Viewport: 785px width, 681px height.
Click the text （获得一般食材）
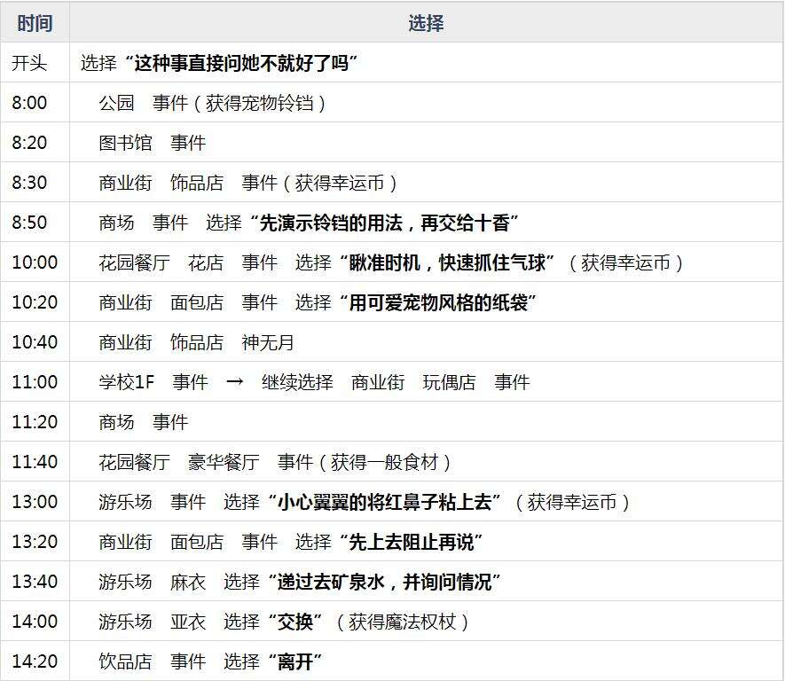[x=384, y=462]
